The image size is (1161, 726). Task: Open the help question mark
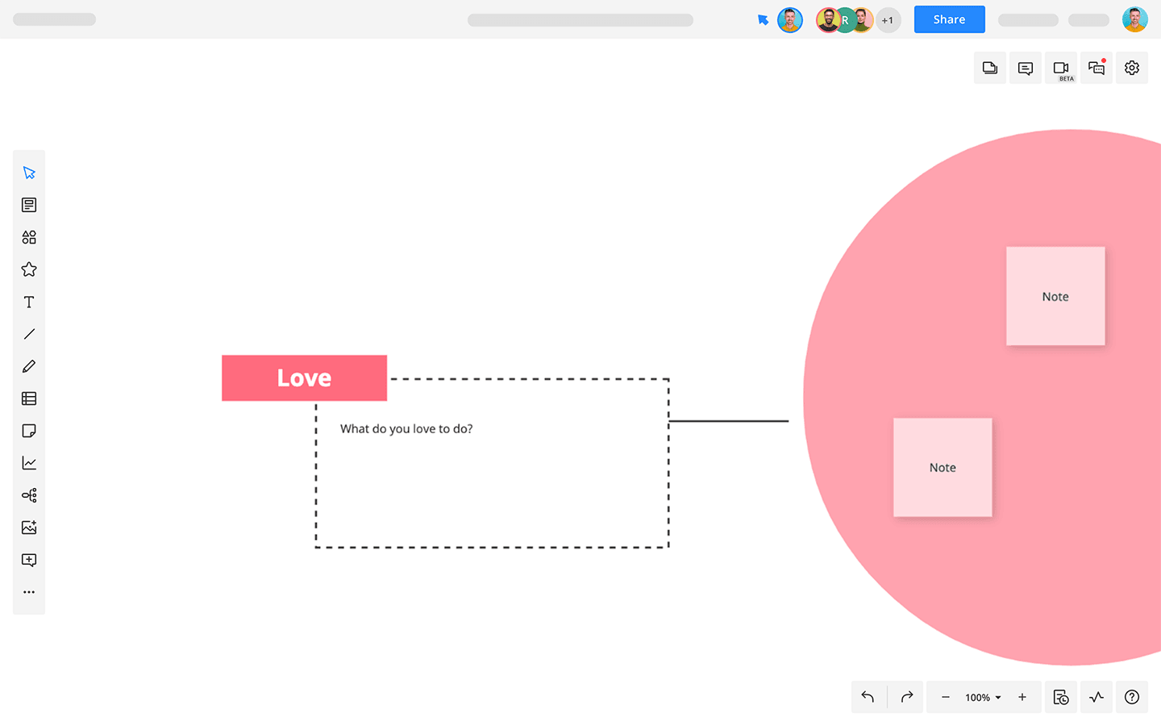pos(1132,697)
